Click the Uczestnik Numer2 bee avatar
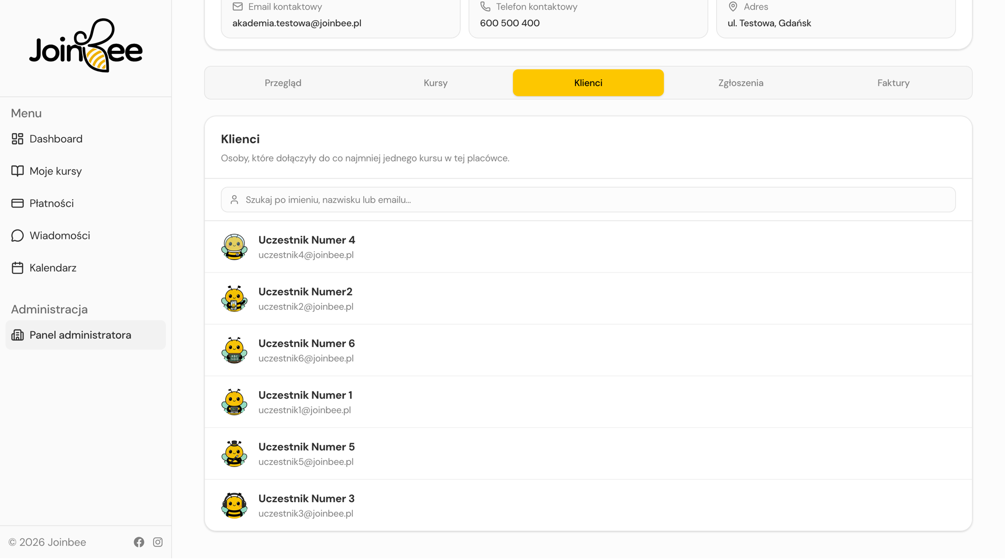 tap(234, 299)
